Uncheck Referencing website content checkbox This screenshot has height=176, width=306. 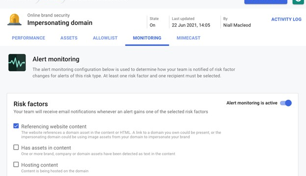(16, 126)
